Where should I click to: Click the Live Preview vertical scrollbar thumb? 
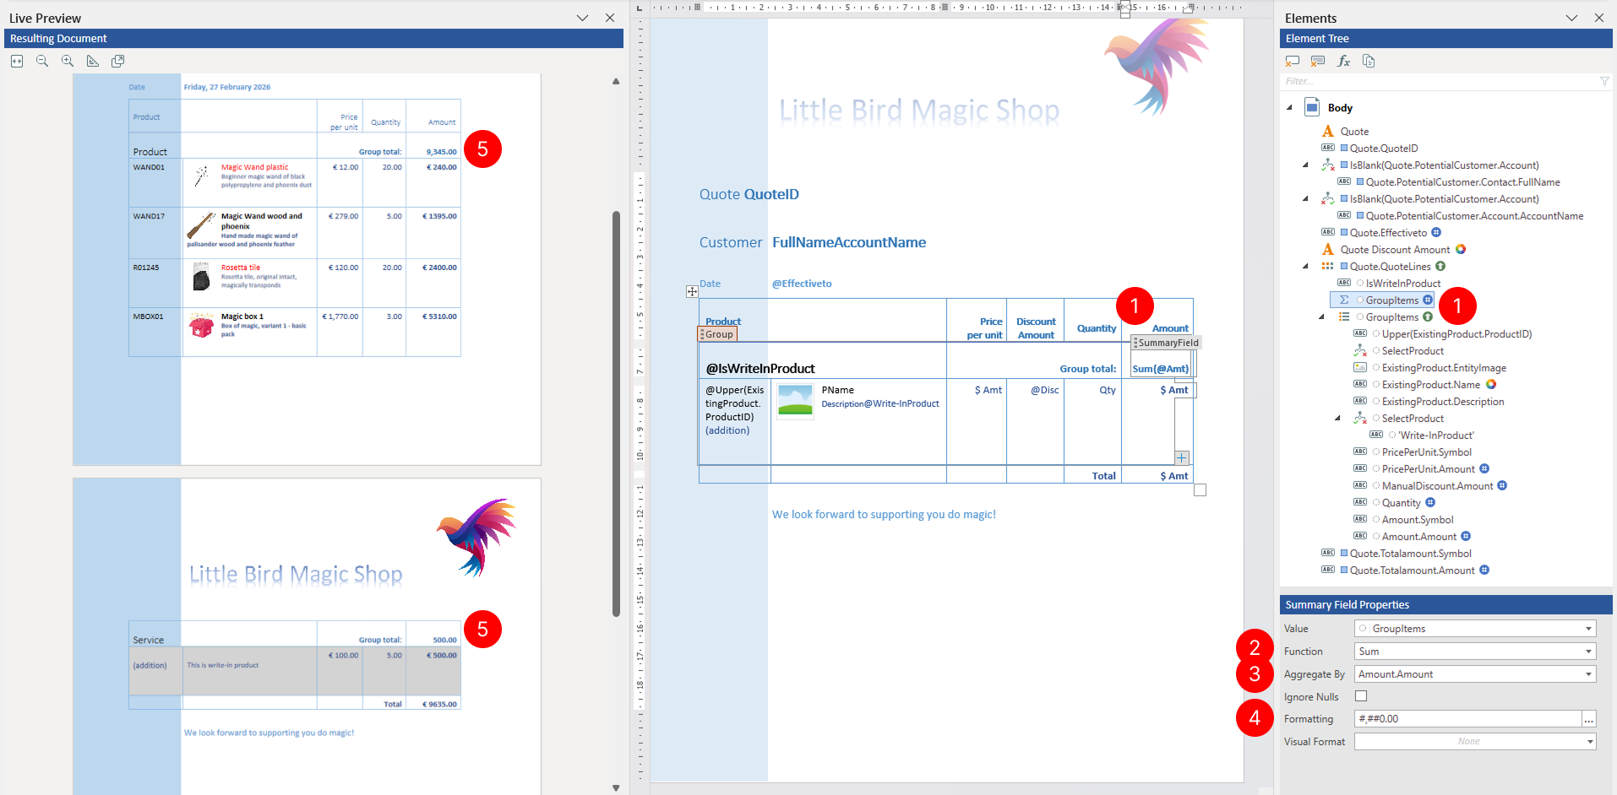click(616, 414)
